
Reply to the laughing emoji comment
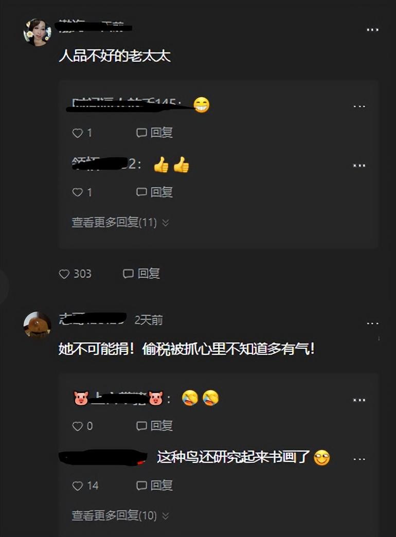[x=154, y=426]
